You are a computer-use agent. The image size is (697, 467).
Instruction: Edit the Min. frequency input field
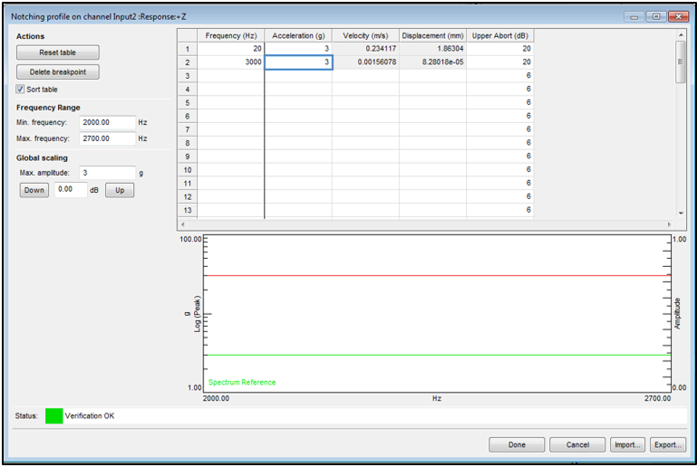(107, 122)
